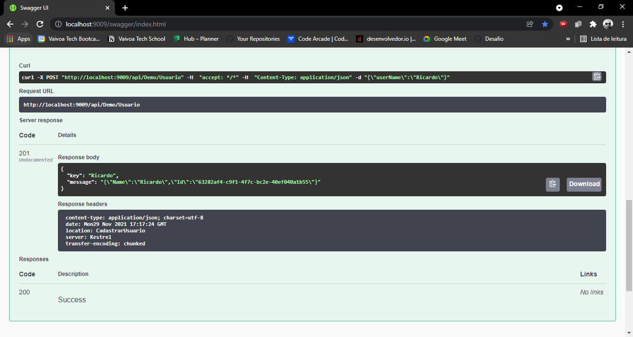Download the response body

tap(584, 184)
